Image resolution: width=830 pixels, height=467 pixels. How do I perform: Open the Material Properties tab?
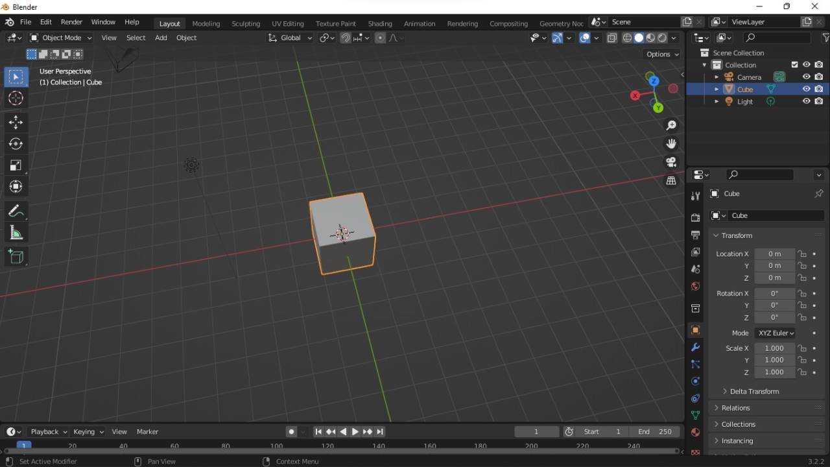(x=695, y=433)
